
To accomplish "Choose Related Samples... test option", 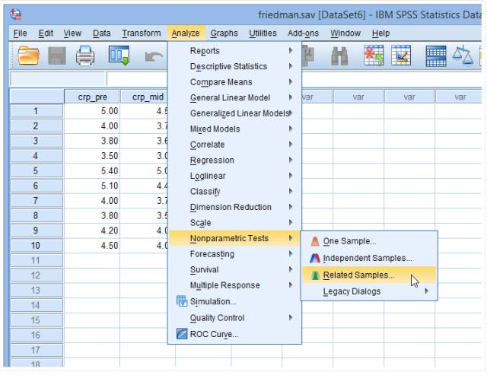I will point(369,275).
